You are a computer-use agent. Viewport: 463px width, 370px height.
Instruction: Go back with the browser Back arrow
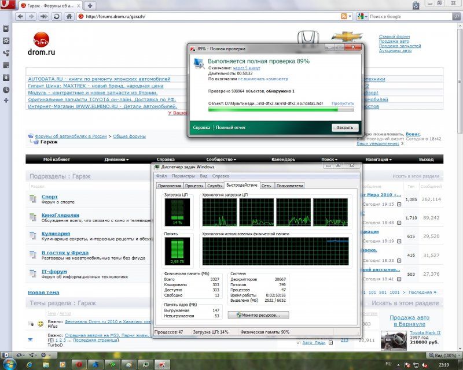click(20, 17)
